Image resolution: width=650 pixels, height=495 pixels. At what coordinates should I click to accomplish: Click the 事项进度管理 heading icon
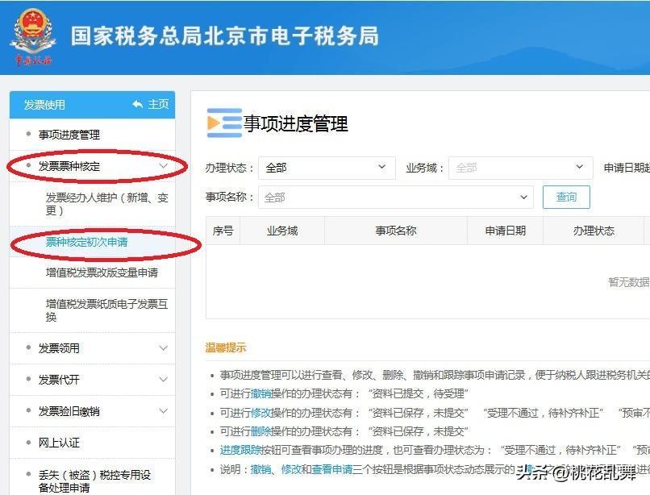pos(223,123)
